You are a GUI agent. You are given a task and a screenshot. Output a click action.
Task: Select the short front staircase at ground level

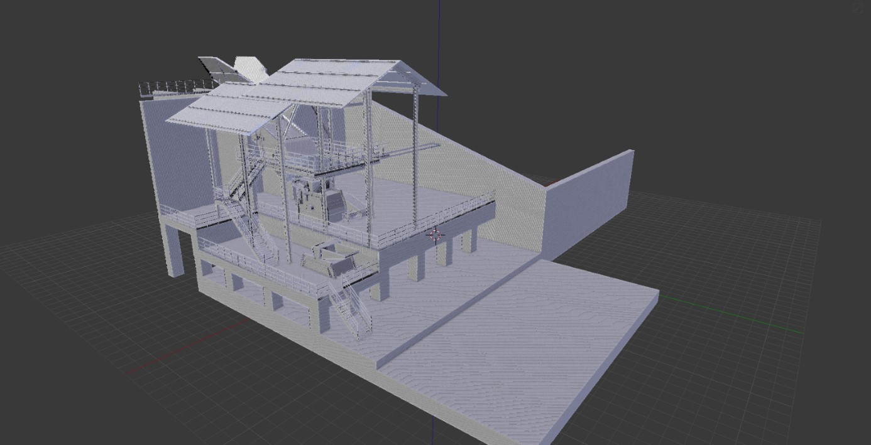[352, 308]
